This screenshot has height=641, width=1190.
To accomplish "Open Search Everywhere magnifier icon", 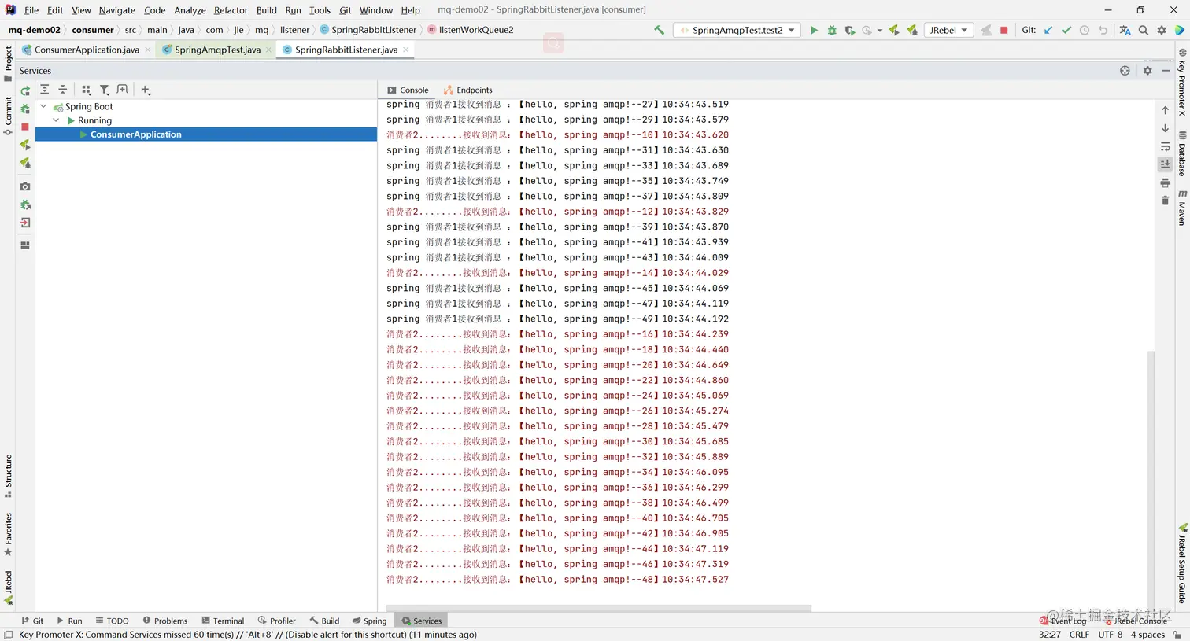I will coord(1144,30).
